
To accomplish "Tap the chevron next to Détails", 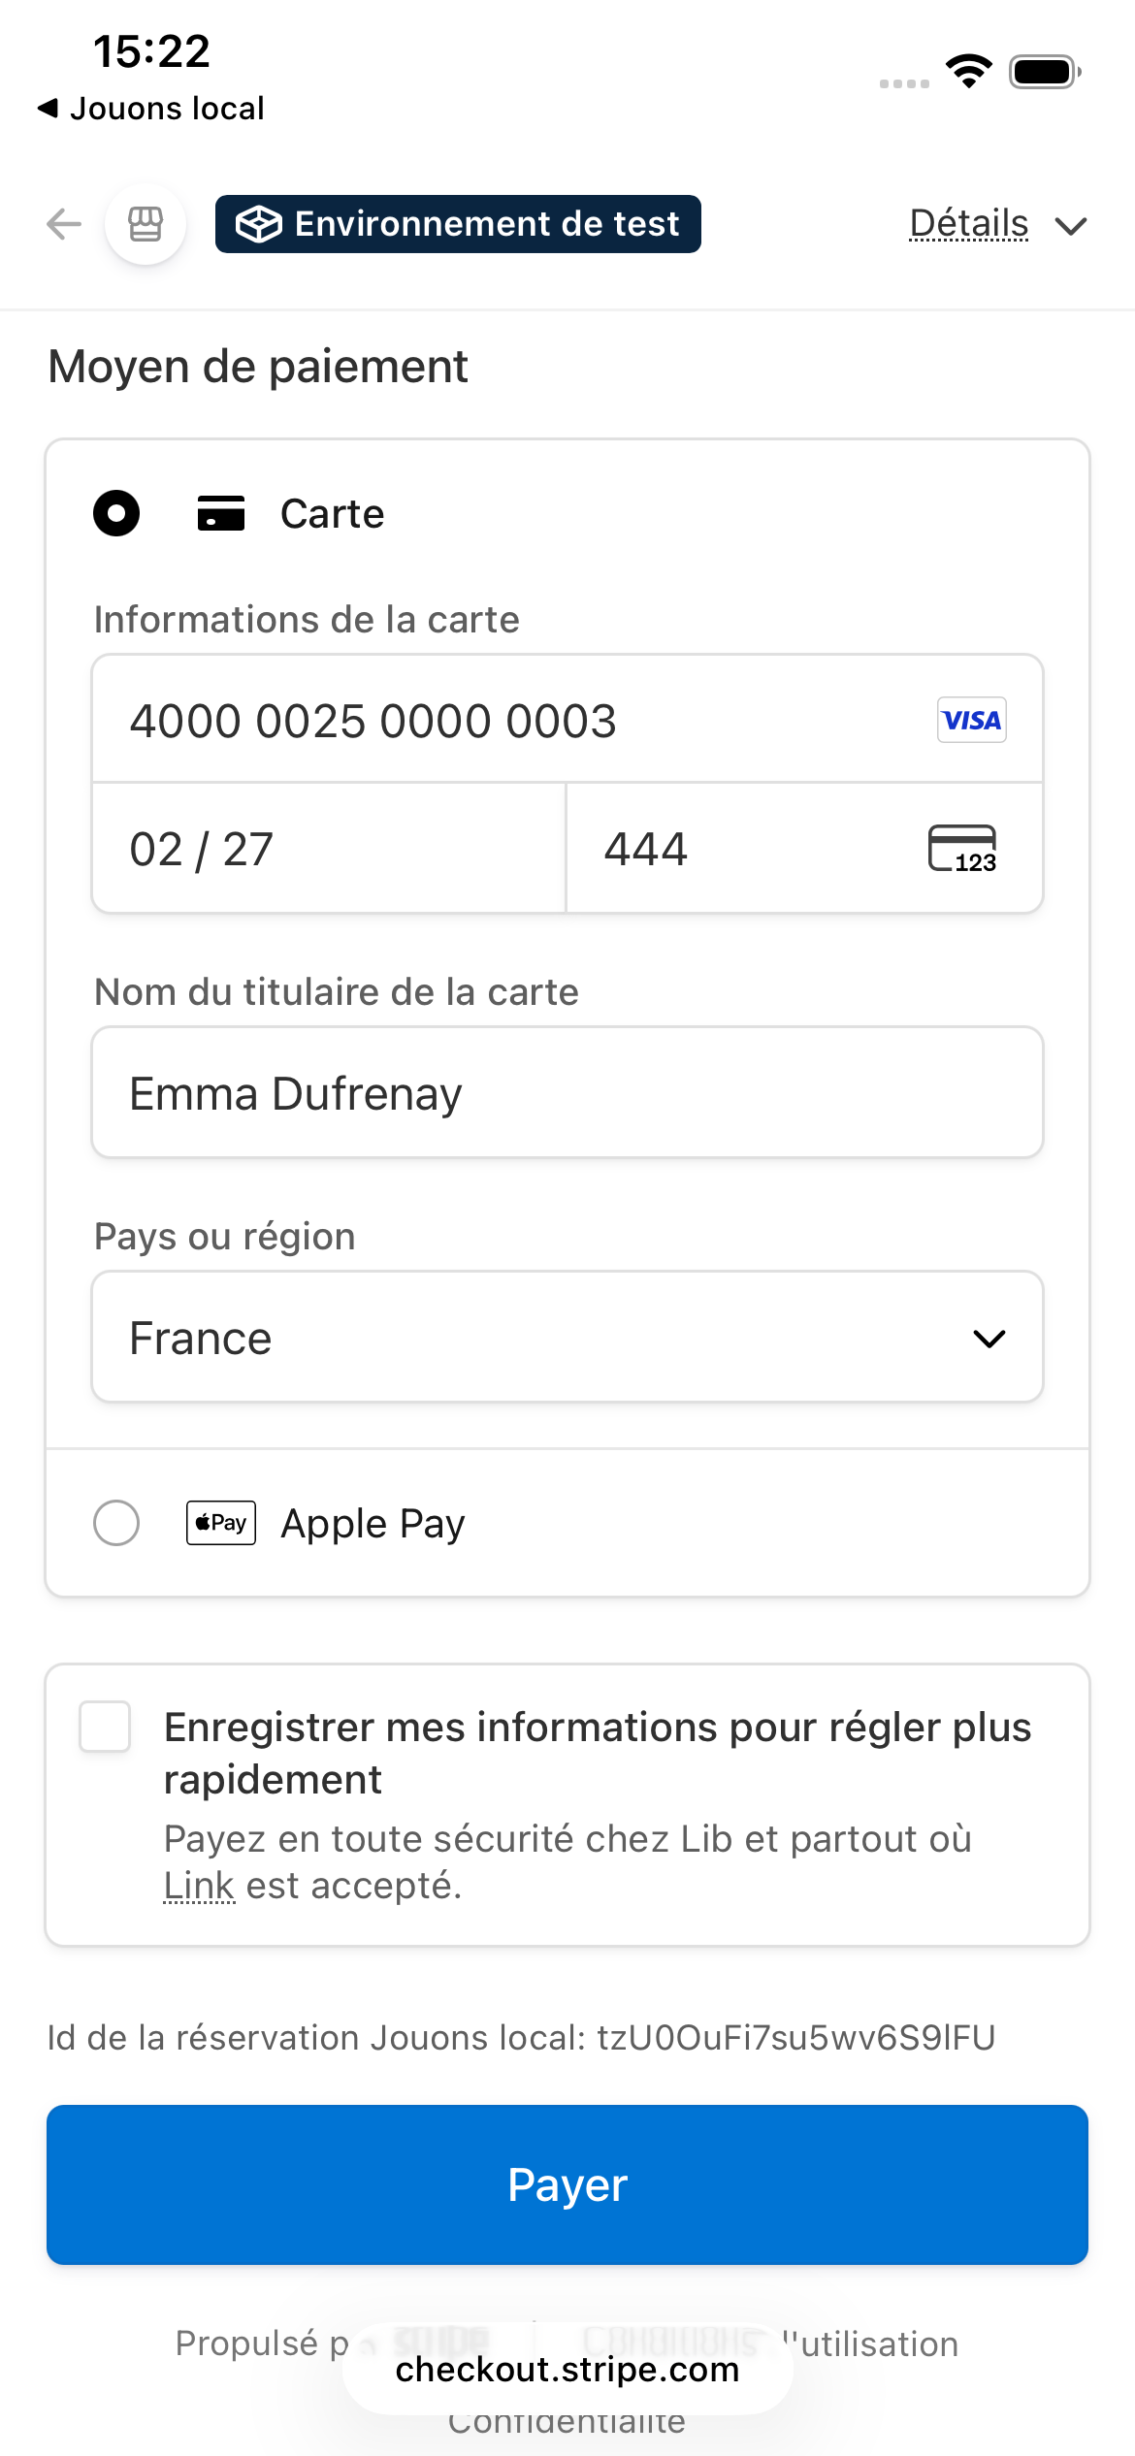I will [x=1071, y=226].
